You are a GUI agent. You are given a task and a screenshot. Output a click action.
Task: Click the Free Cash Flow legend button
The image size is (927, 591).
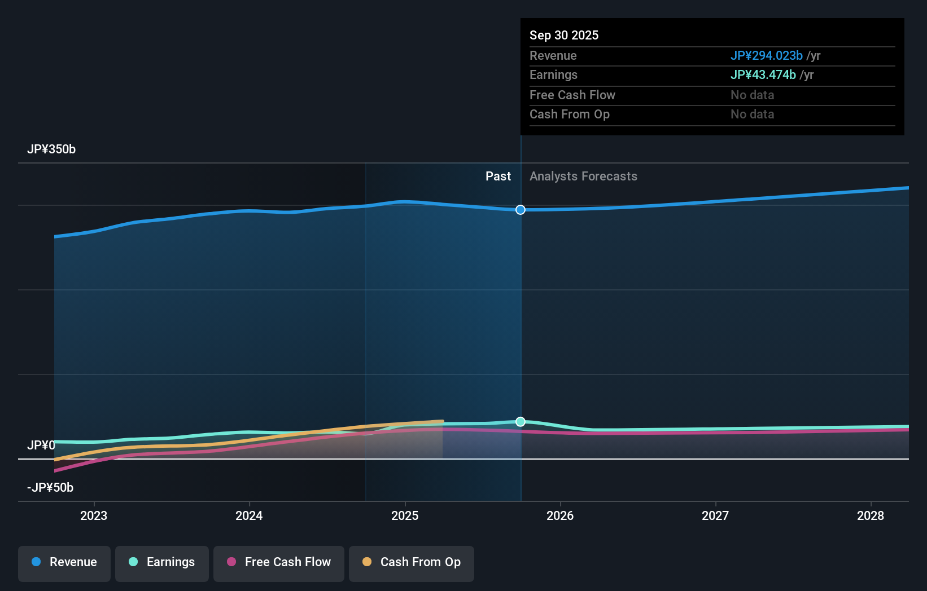(x=278, y=562)
